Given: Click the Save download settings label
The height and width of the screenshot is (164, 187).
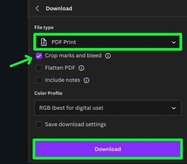Looking at the screenshot, I should 75,124.
